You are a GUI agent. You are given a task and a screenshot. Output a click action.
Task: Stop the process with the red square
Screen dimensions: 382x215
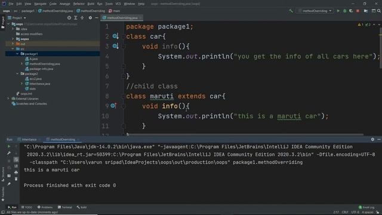coord(358,11)
